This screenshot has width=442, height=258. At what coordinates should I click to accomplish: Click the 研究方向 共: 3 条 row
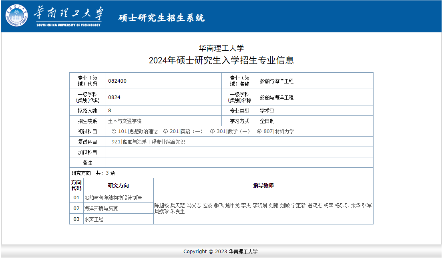pyautogui.click(x=221, y=173)
